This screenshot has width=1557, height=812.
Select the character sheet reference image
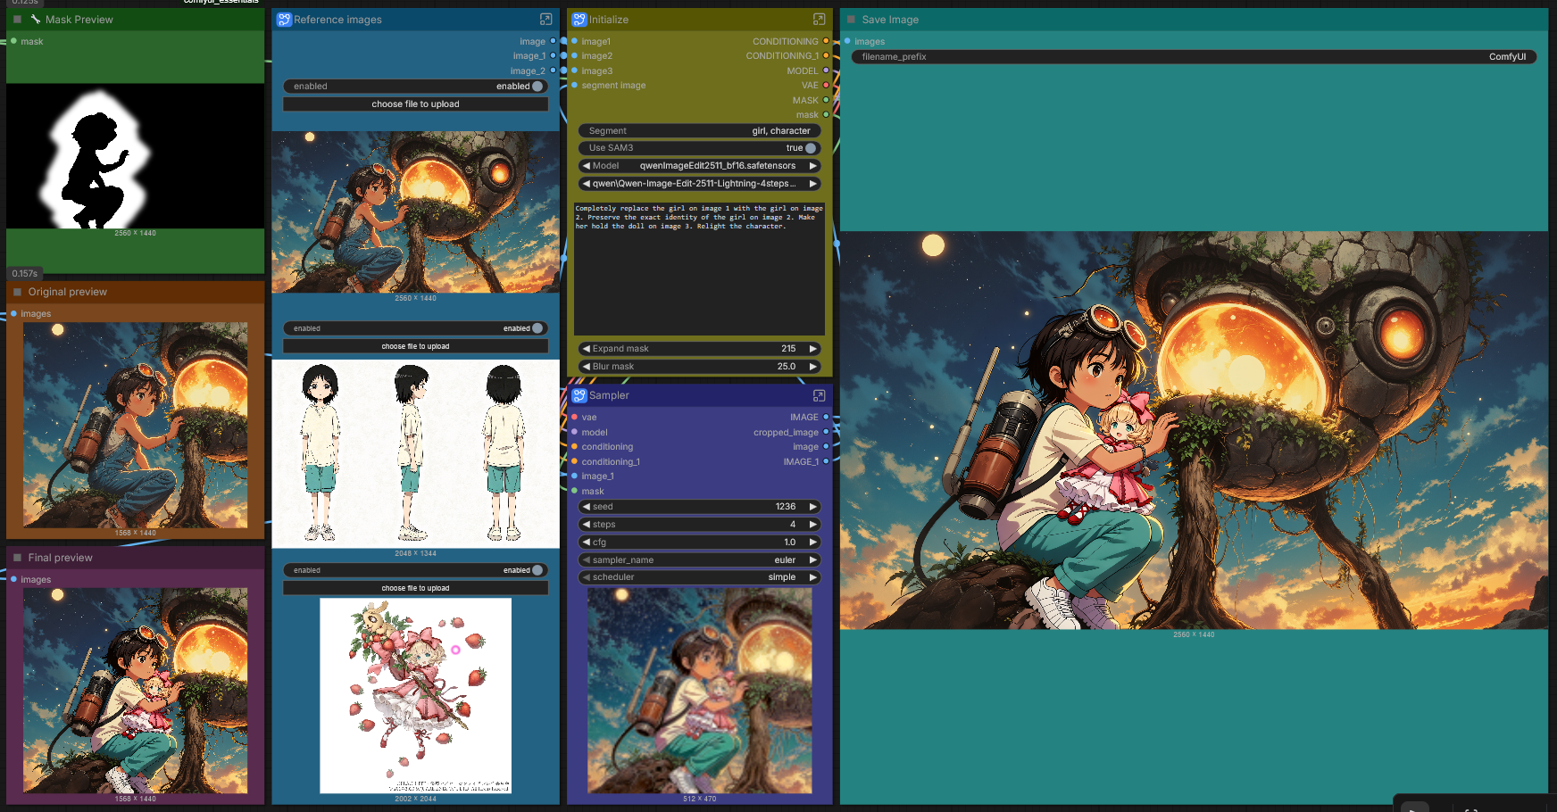point(415,454)
